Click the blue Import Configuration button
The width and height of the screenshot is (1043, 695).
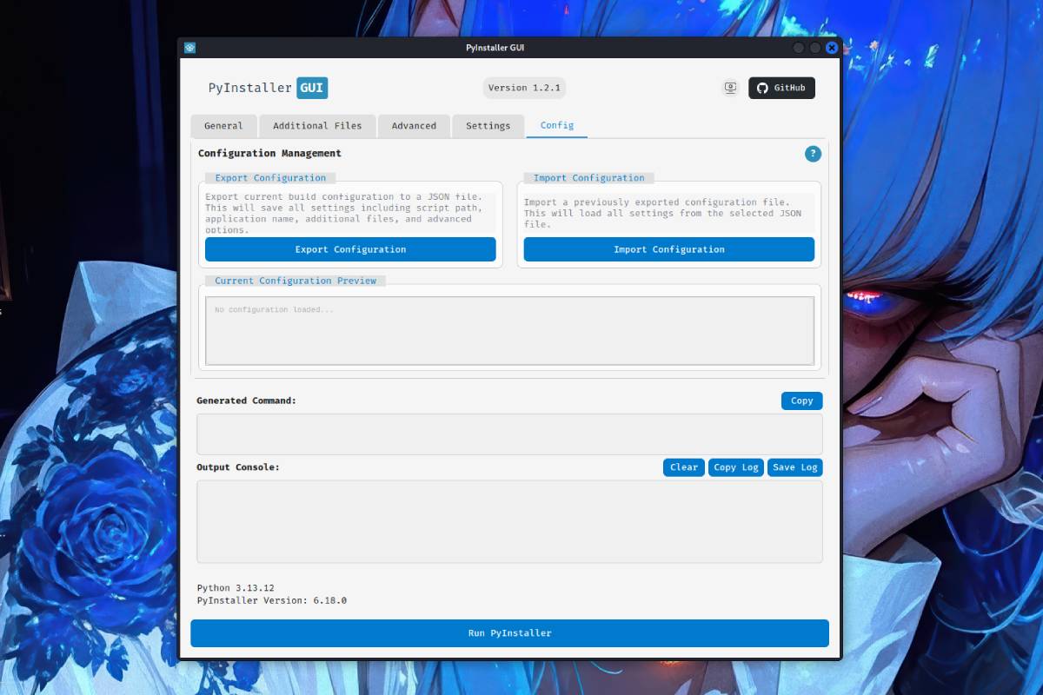tap(668, 249)
